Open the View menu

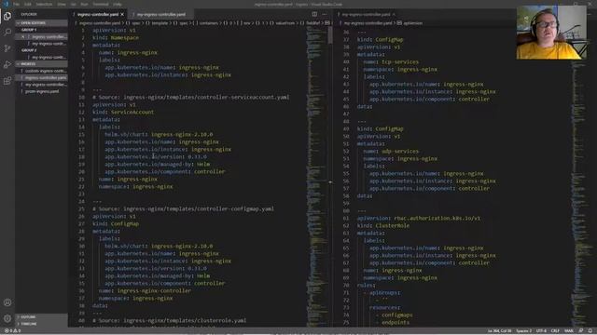coord(62,4)
